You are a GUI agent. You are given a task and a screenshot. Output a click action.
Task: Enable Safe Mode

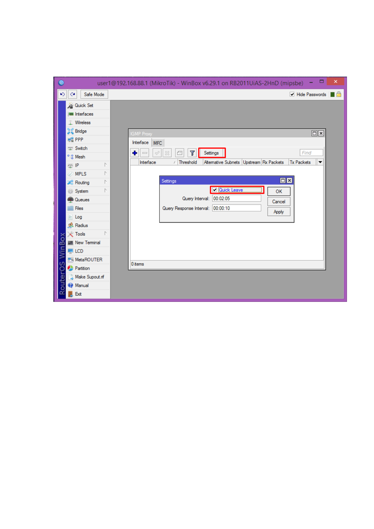click(94, 94)
